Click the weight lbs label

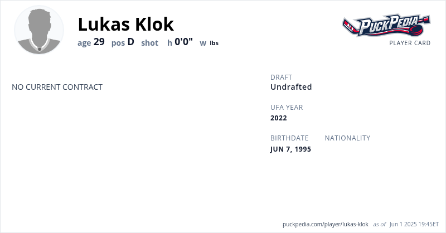(214, 43)
